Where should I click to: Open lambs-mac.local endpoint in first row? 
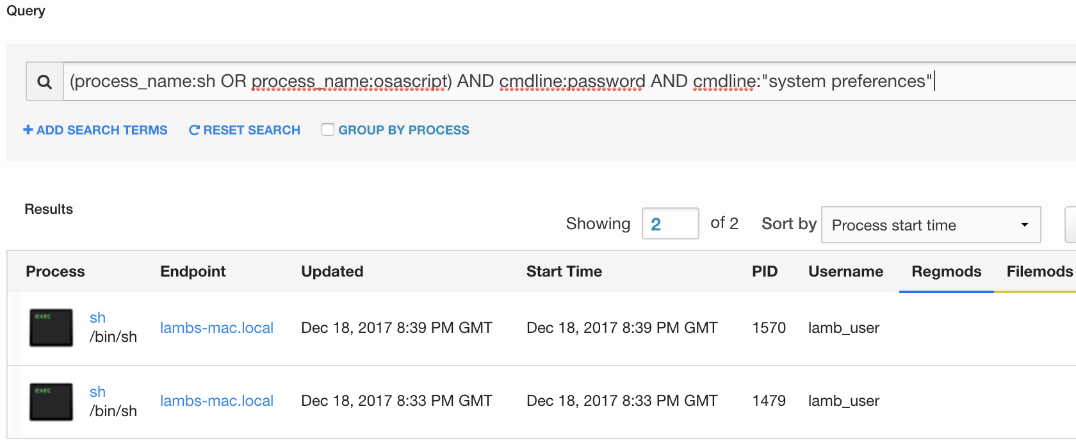click(216, 328)
